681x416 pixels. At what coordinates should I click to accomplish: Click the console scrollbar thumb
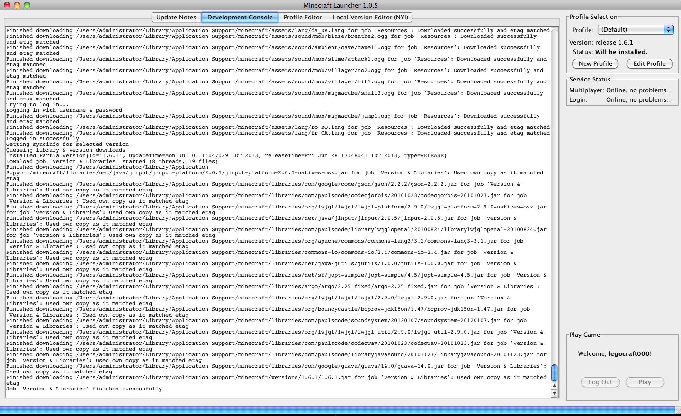coord(555,373)
